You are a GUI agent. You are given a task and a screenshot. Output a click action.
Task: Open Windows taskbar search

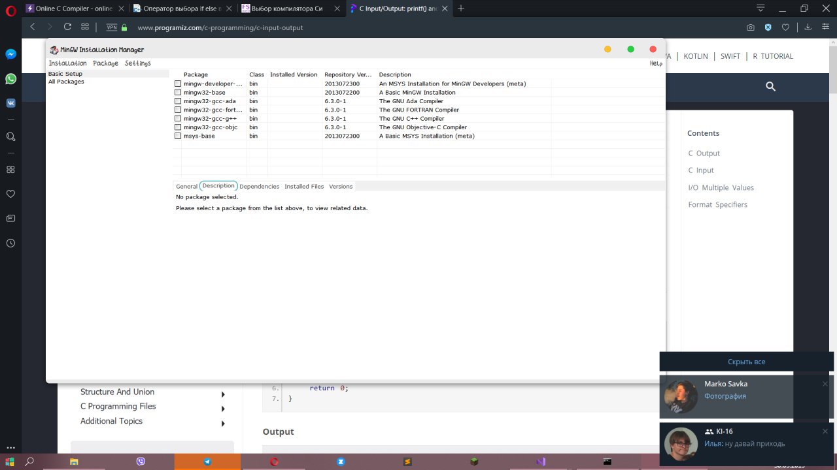[29, 462]
